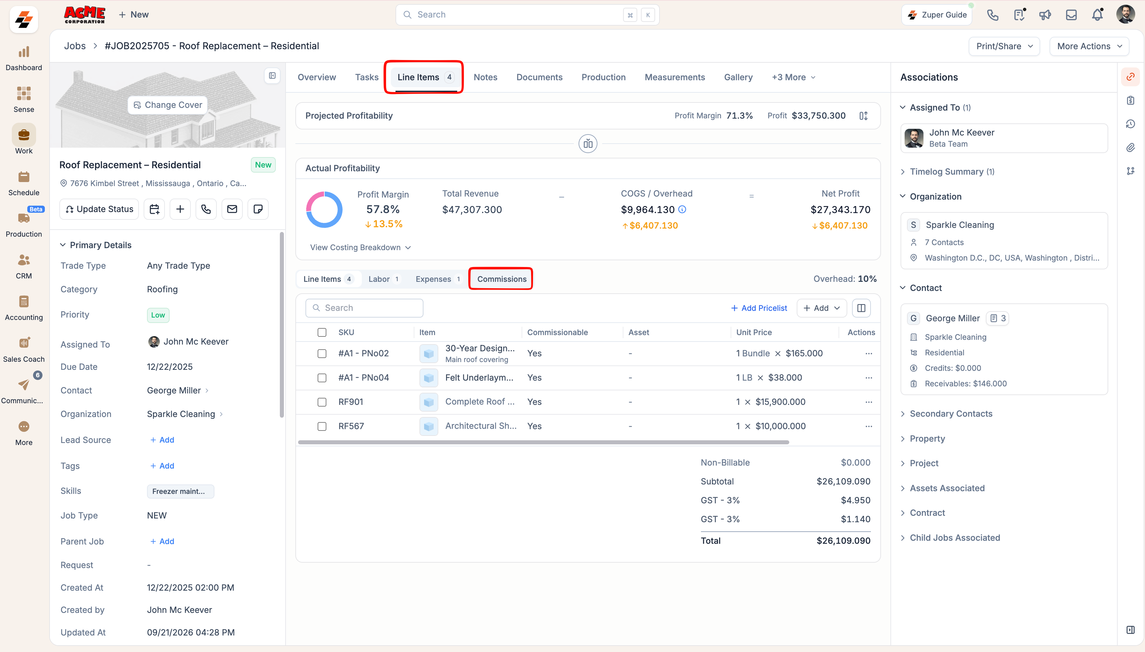Check the RF901 row checkbox
The image size is (1145, 652).
pyautogui.click(x=322, y=402)
